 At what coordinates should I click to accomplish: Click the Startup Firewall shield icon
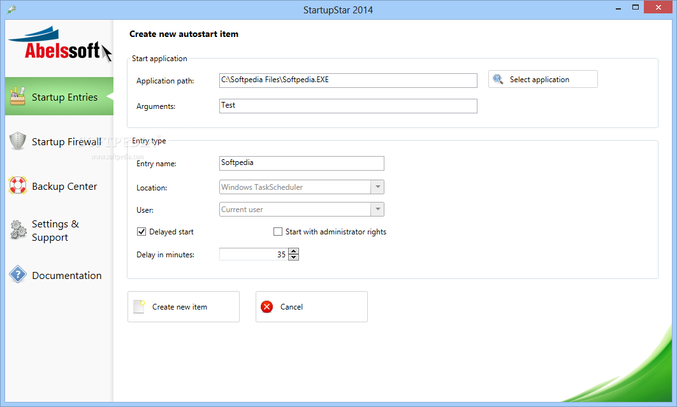click(x=18, y=141)
